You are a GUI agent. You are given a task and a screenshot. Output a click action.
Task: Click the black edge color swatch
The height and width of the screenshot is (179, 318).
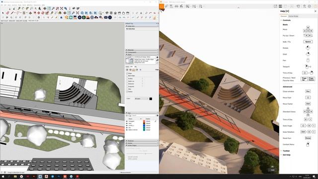151,98
